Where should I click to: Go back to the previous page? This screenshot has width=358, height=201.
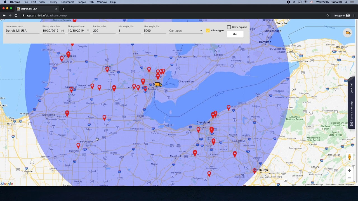tap(4, 16)
